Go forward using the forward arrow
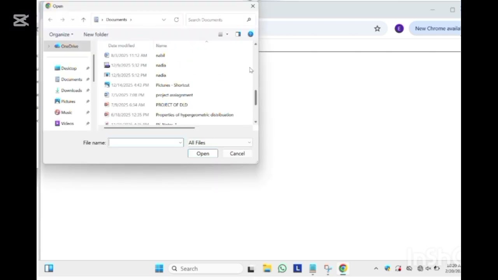The height and width of the screenshot is (280, 498). (x=62, y=20)
